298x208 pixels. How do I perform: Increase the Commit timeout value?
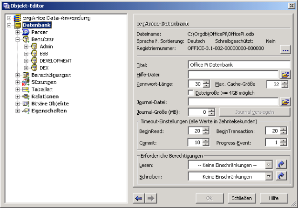pos(206,141)
